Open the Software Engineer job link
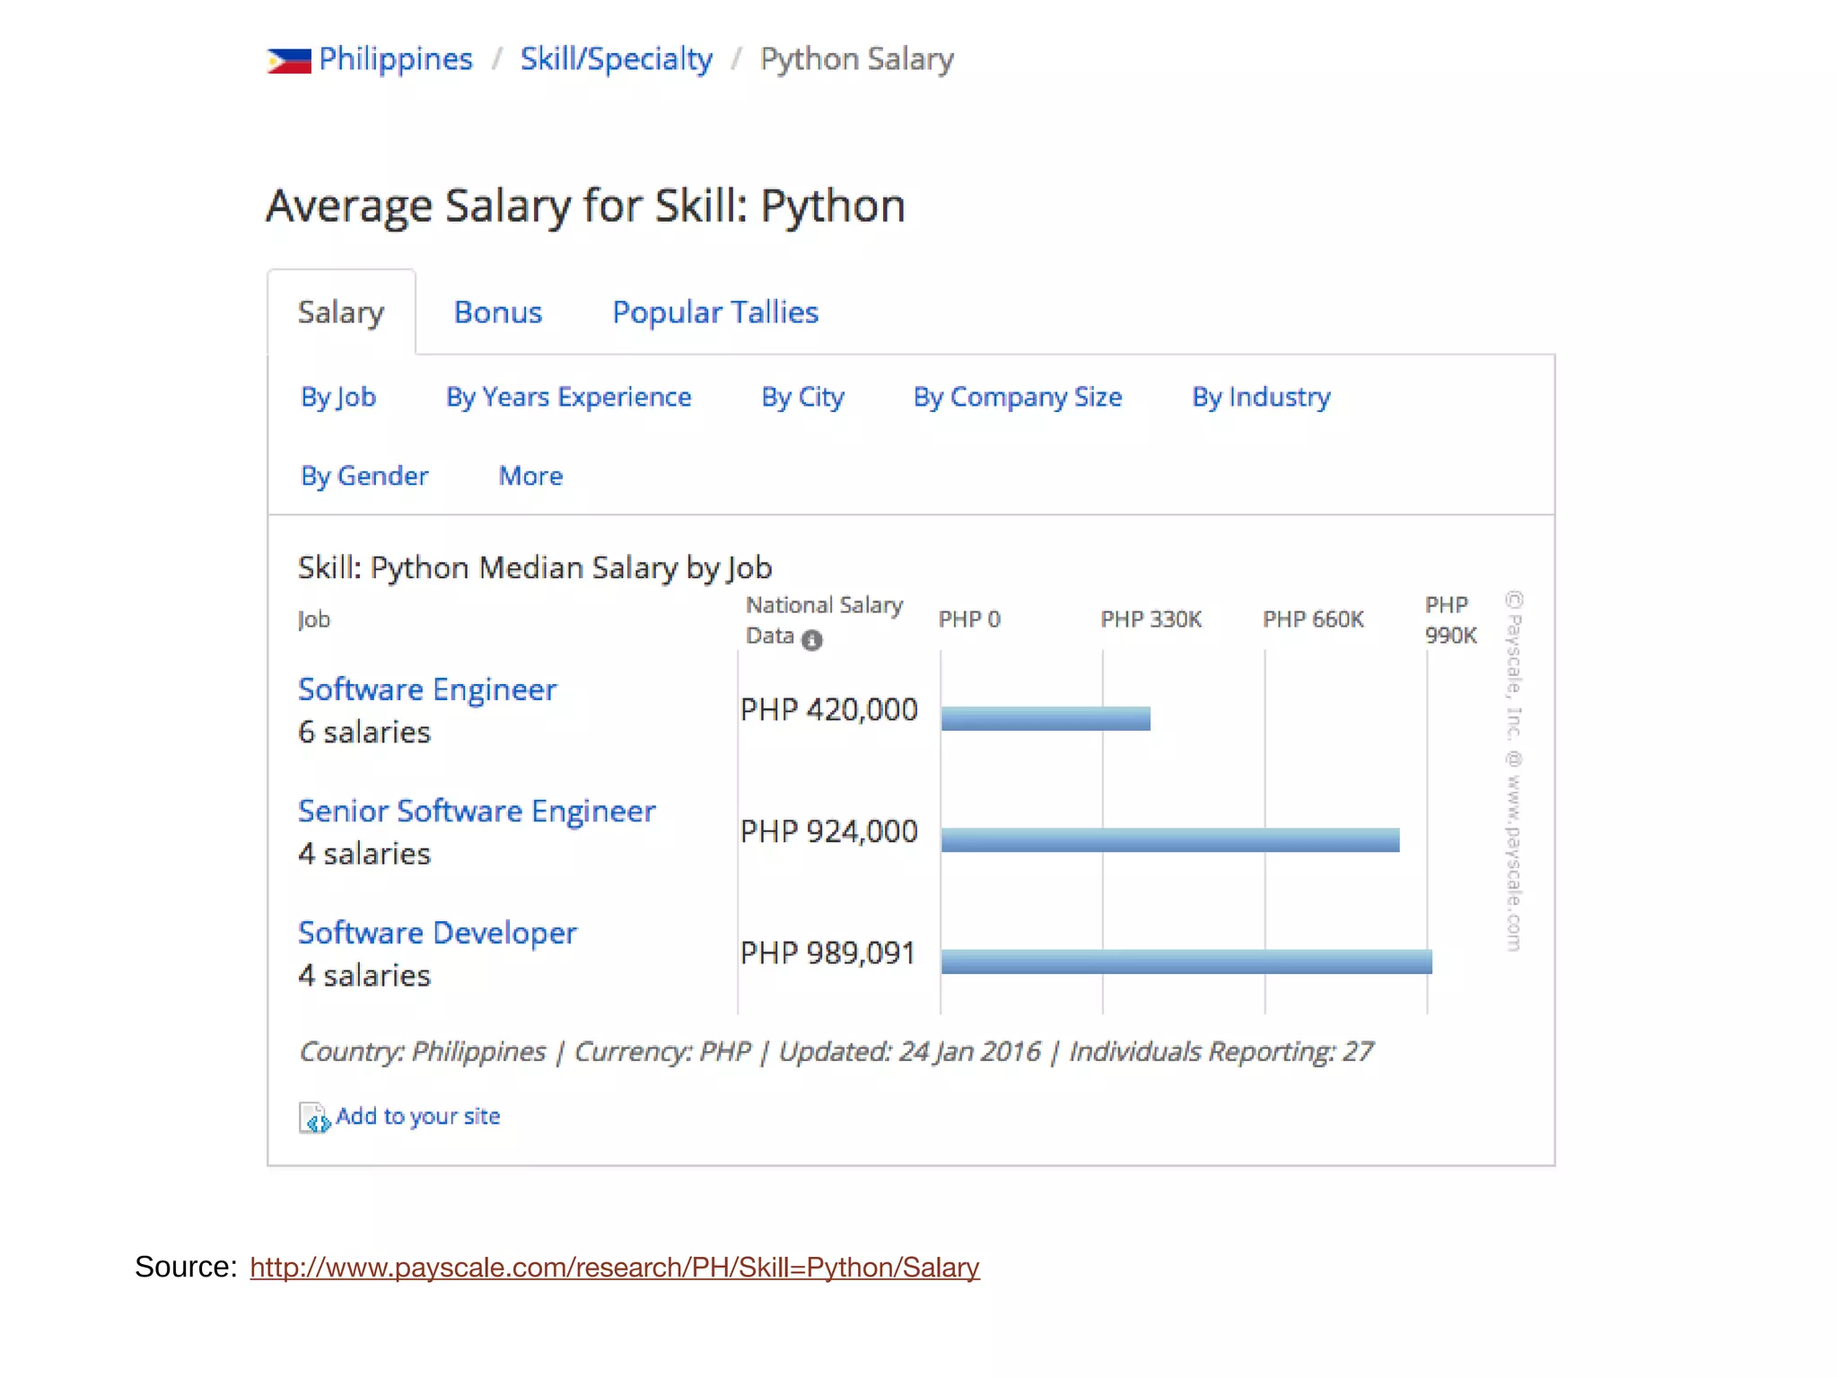Screen dimensions: 1838x1378 427,689
